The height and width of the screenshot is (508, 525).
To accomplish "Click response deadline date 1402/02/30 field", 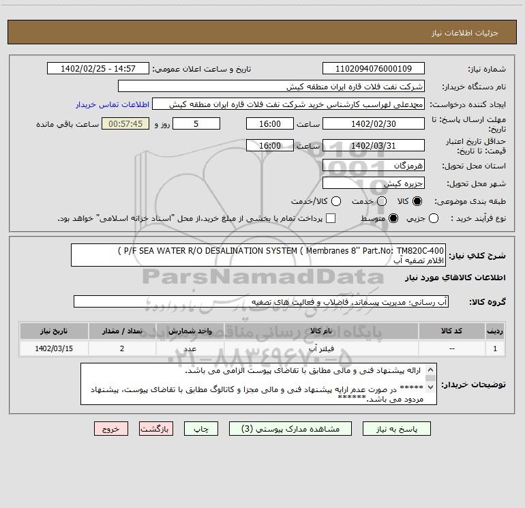I will point(374,124).
